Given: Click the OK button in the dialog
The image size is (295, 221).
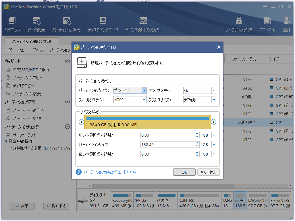Looking at the screenshot, I should 184,172.
